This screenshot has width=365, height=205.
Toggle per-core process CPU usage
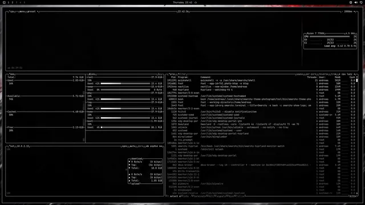coord(311,74)
